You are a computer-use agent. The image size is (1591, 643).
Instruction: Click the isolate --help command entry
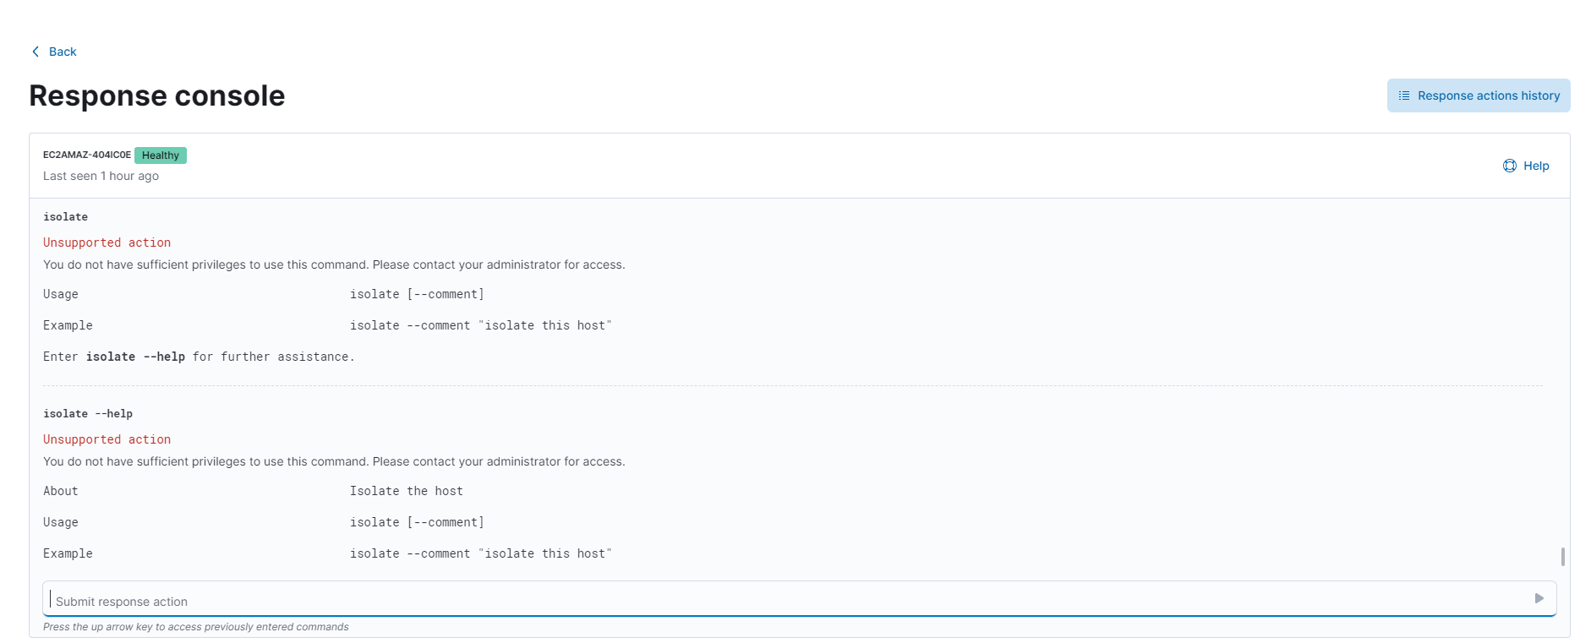pos(88,413)
